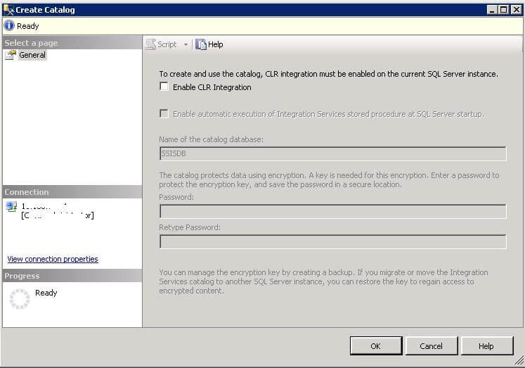Click the server connection icon
This screenshot has height=368, width=525.
pos(11,207)
